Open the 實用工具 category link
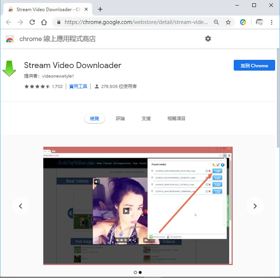The image size is (280, 278). point(78,86)
